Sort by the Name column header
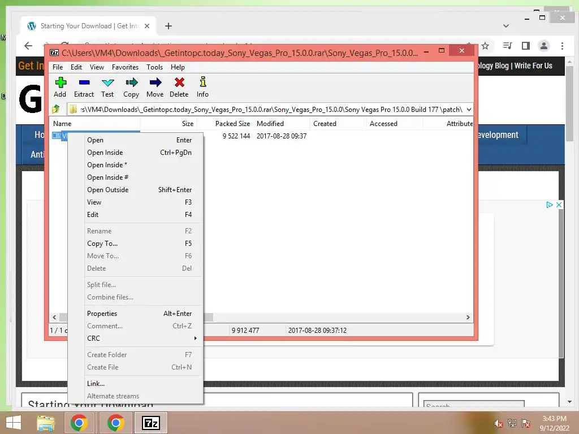The width and height of the screenshot is (579, 434). pyautogui.click(x=94, y=124)
